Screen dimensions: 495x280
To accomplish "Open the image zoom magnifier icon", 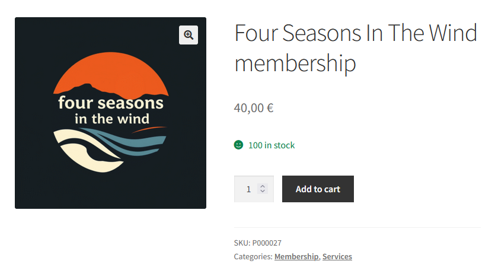I will 189,35.
